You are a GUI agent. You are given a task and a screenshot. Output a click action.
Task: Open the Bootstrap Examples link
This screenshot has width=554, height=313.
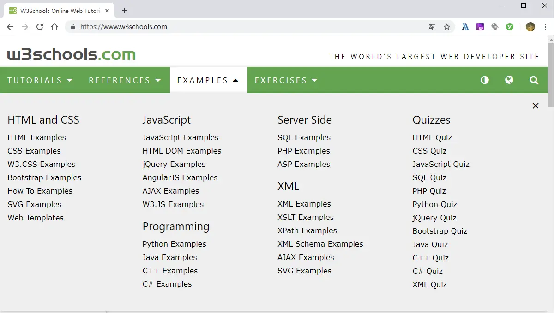[x=44, y=177]
